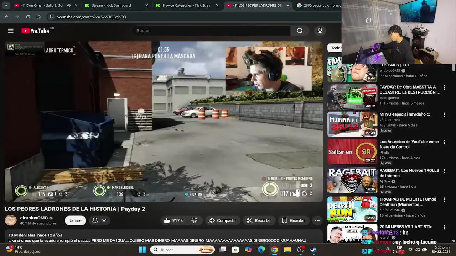
Task: Open LOS FAILS video thumbnail
Action: (352, 69)
